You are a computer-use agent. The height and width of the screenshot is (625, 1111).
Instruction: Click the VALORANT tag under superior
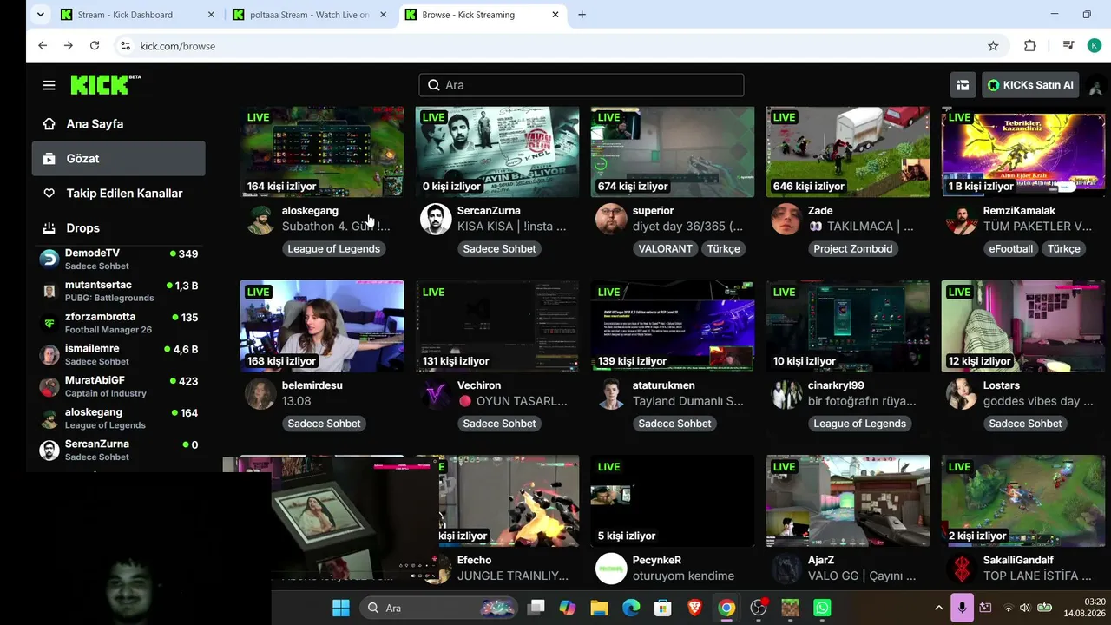[666, 249]
